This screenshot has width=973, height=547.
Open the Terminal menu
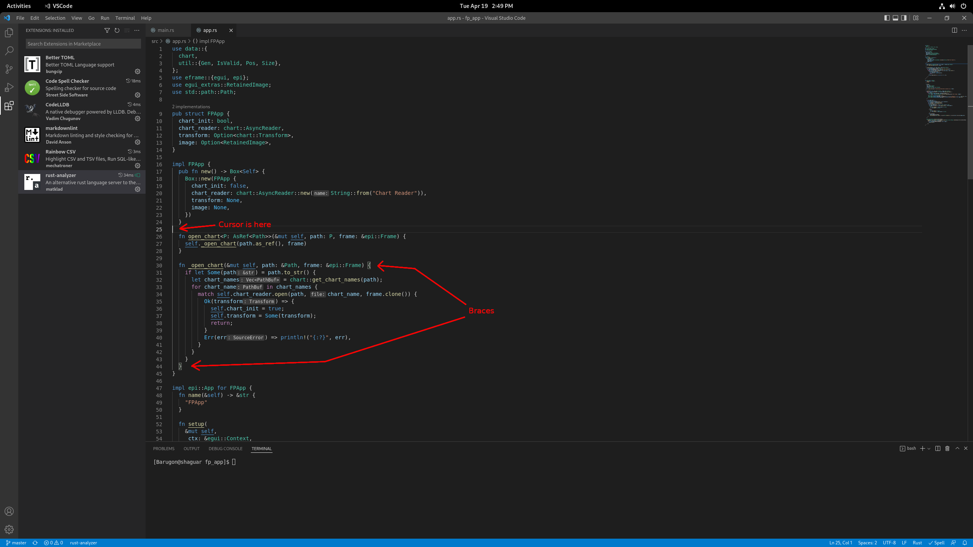(125, 18)
